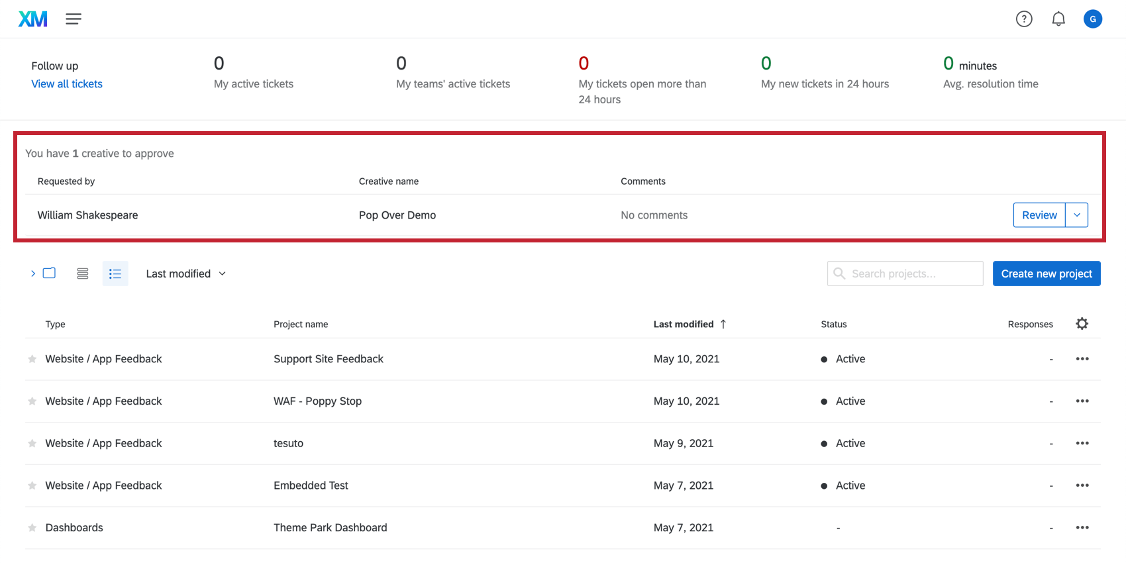The height and width of the screenshot is (563, 1126).
Task: Star the Theme Park Dashboard project
Action: pos(32,528)
